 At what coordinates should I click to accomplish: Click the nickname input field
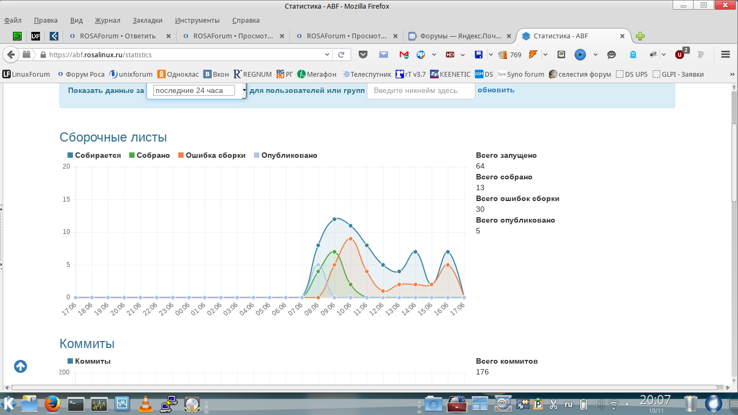pos(420,91)
